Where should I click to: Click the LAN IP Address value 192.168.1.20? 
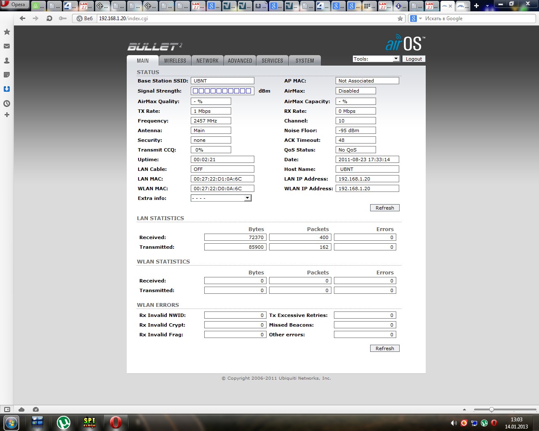[367, 179]
